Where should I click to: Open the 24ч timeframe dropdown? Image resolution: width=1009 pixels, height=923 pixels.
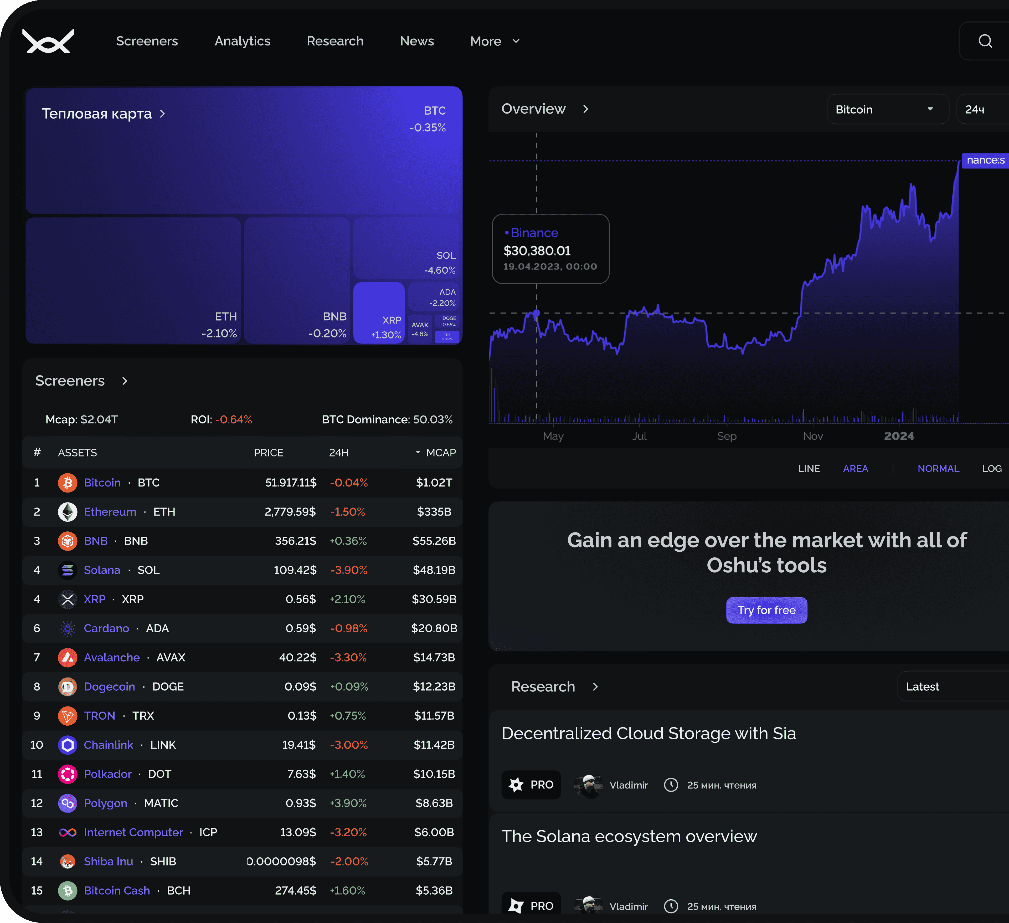point(982,109)
